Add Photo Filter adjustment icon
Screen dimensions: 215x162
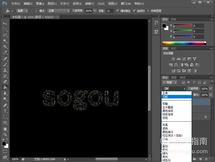click(187, 65)
